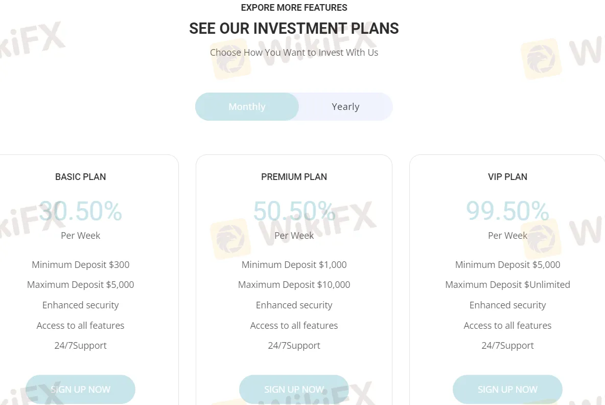Switch pricing to Monthly billing

tap(247, 106)
